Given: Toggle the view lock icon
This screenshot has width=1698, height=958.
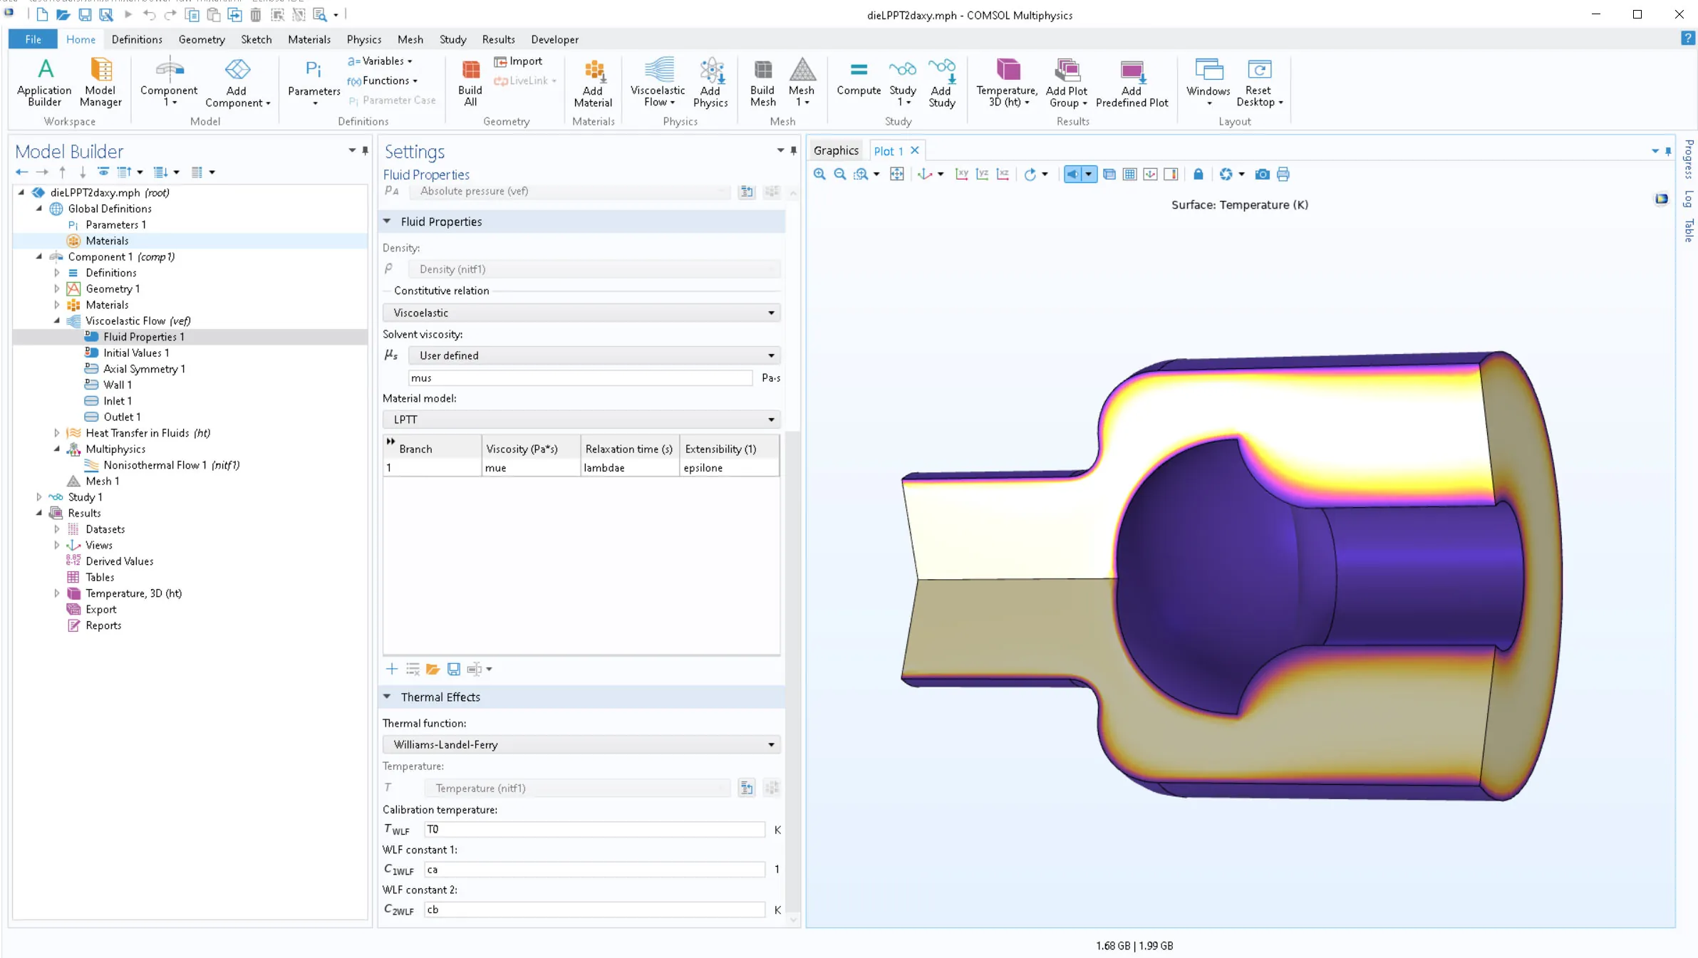Looking at the screenshot, I should [1198, 174].
